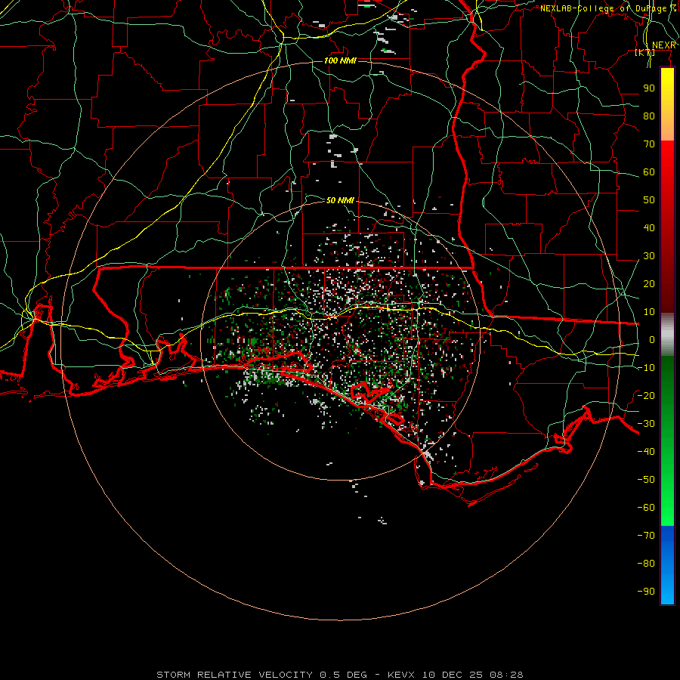Click the 08:28 timestamp in caption
The width and height of the screenshot is (680, 680).
tap(506, 675)
